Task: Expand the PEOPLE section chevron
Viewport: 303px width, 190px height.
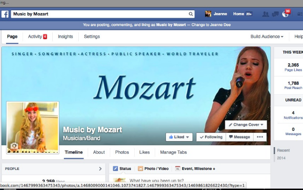Action: point(100,169)
